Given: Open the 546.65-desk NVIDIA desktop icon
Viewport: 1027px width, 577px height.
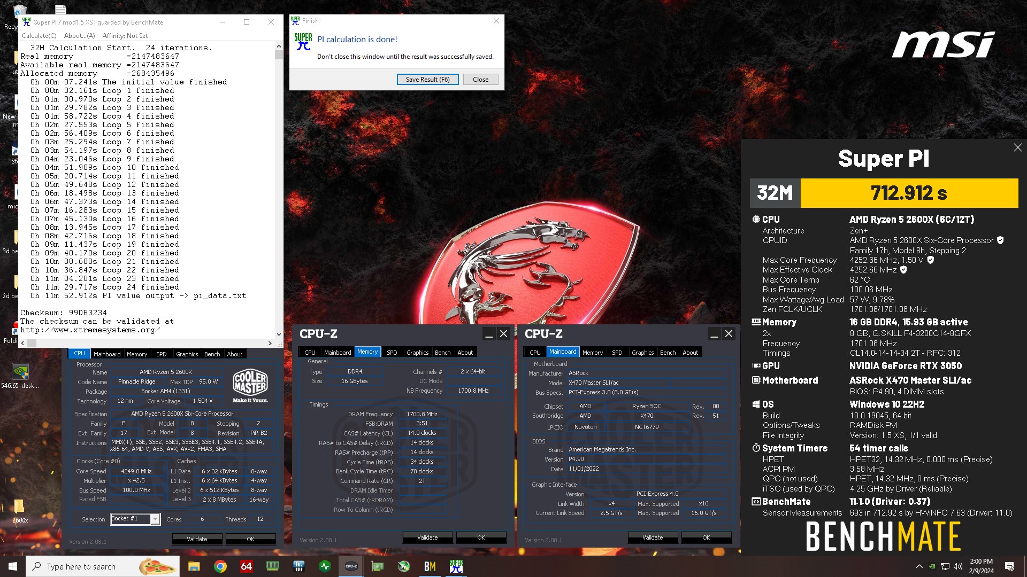Looking at the screenshot, I should 20,375.
